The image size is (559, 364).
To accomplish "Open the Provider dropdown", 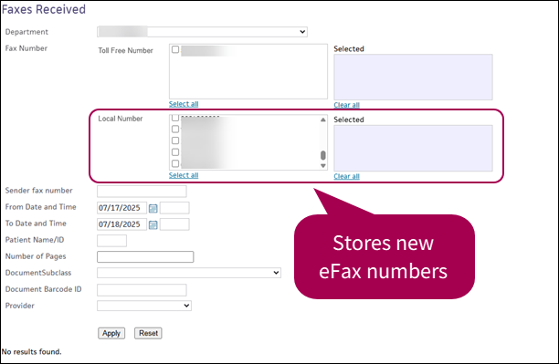I will 144,306.
